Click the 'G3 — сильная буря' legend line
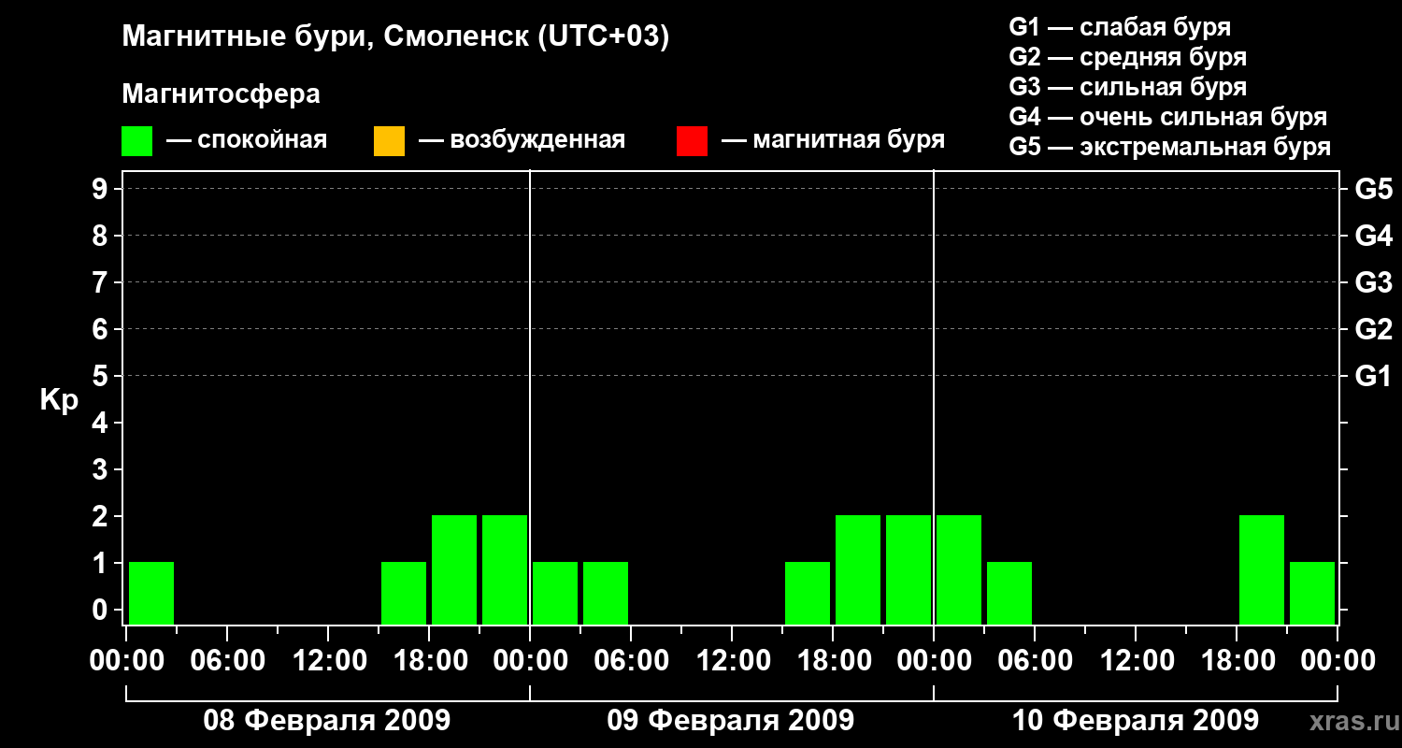The height and width of the screenshot is (748, 1402). (1128, 87)
